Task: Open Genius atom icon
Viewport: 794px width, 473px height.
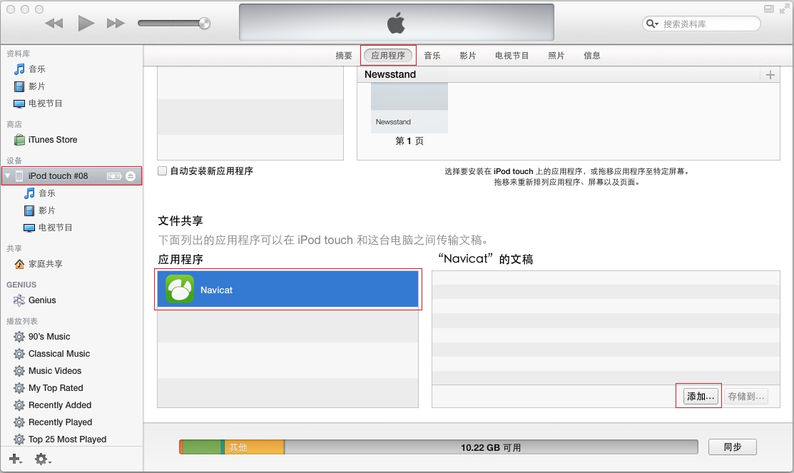Action: tap(19, 300)
